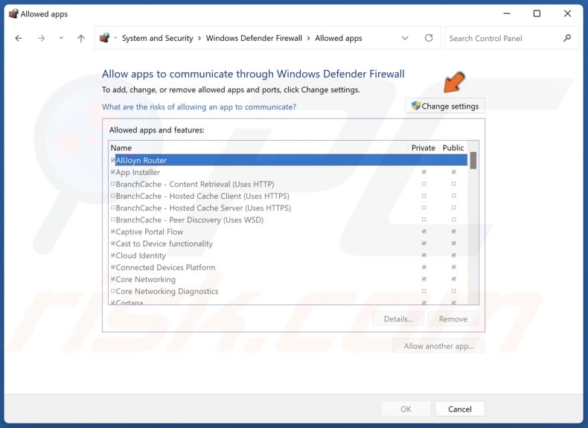Click the Change settings button
This screenshot has width=588, height=428.
[x=445, y=106]
